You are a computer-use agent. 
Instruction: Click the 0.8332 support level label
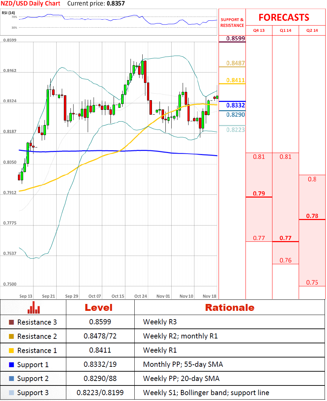pos(235,105)
